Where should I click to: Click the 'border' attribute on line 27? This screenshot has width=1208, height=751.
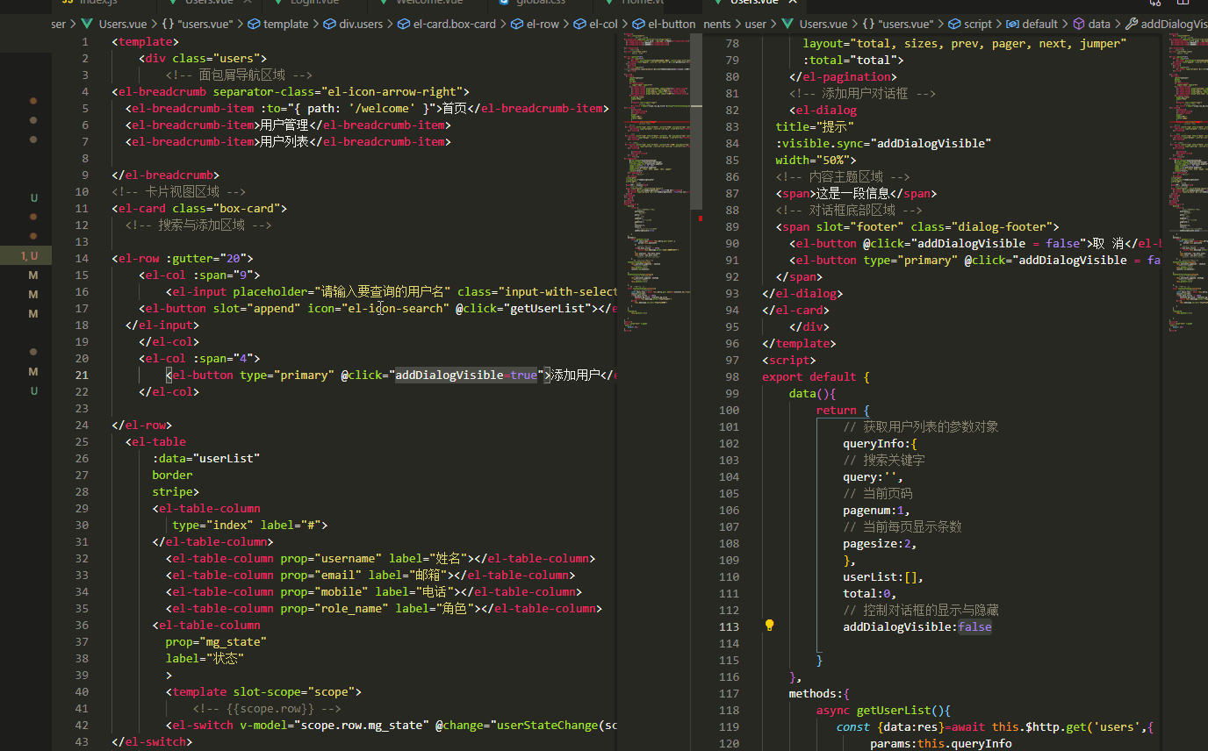click(x=172, y=475)
